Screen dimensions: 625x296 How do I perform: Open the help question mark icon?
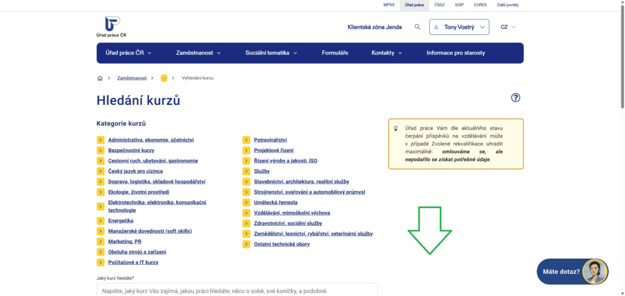pyautogui.click(x=515, y=98)
